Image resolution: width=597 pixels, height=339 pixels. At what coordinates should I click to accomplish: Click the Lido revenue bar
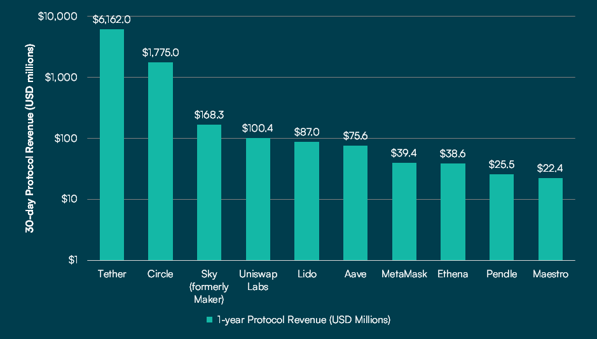click(306, 201)
